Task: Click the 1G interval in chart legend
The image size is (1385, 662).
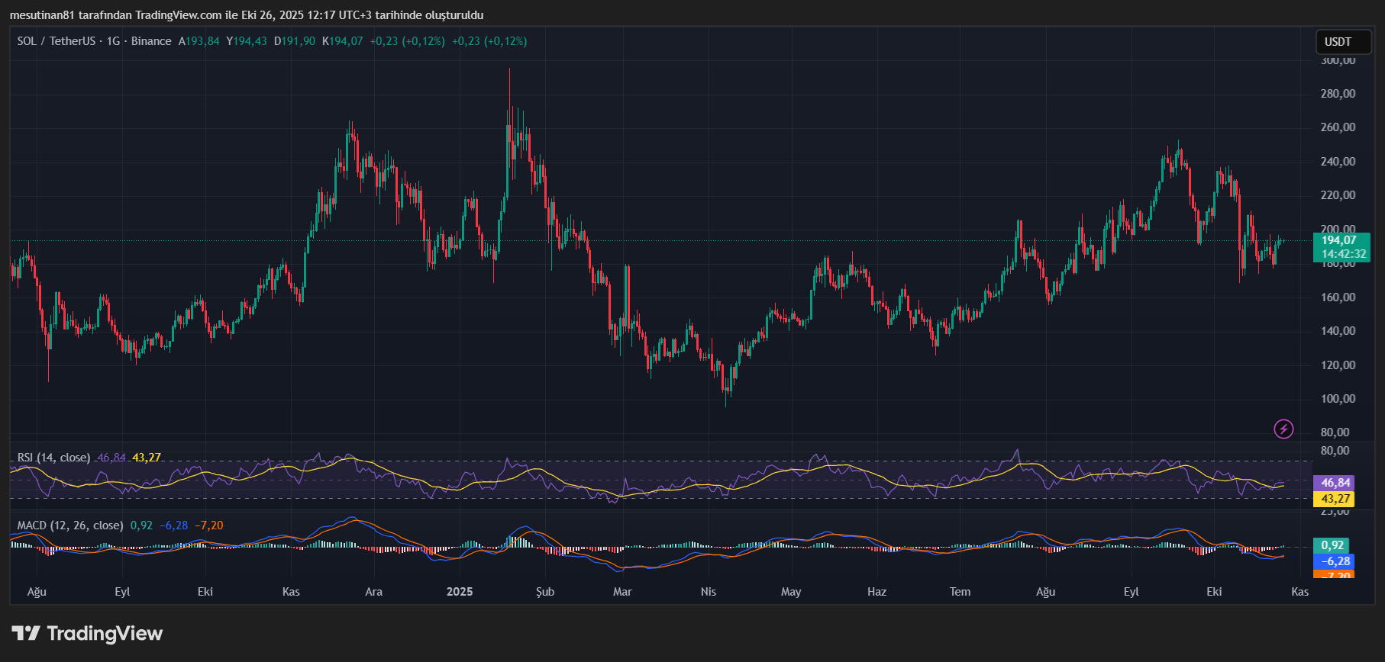Action: 113,41
